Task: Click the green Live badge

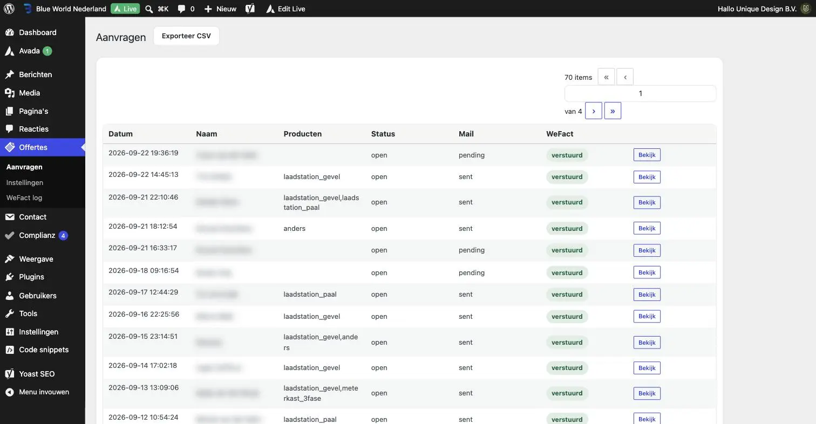Action: coord(125,9)
